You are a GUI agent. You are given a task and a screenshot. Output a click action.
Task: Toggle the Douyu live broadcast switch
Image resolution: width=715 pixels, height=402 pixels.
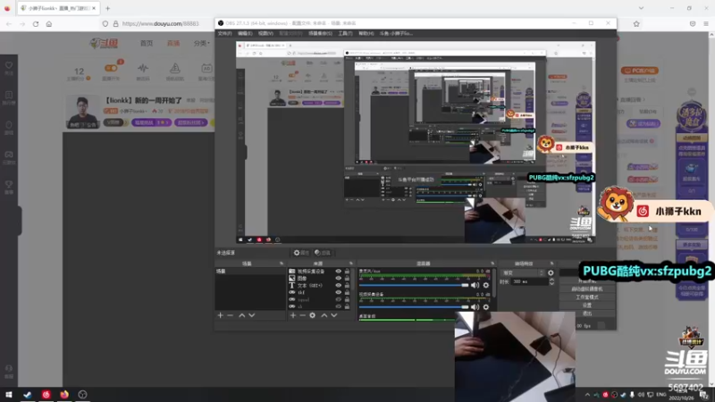111,68
